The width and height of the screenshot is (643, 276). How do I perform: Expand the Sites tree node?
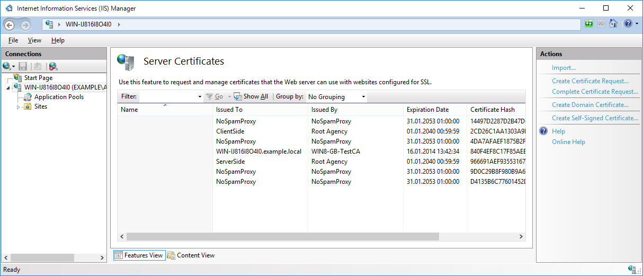pyautogui.click(x=18, y=107)
